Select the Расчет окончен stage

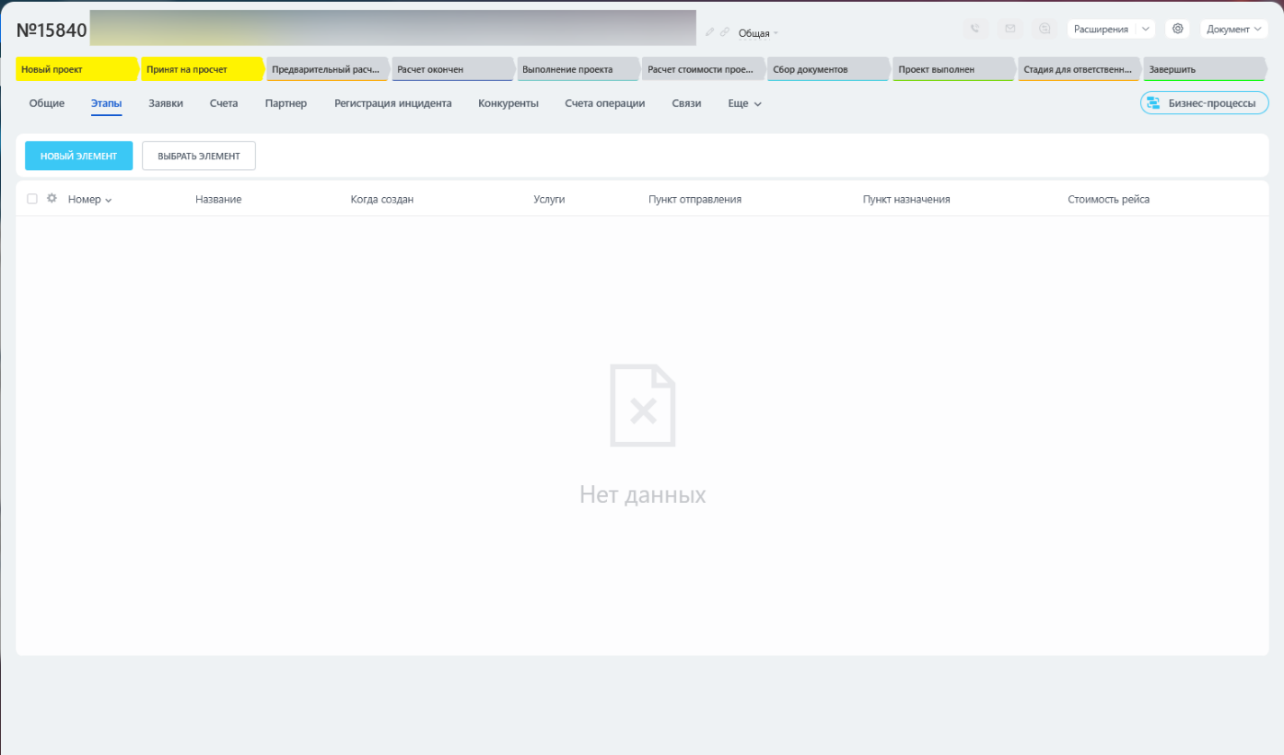pyautogui.click(x=453, y=69)
